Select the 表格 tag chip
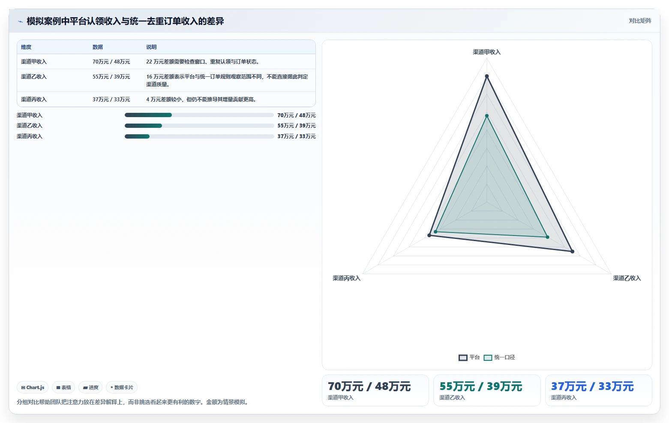669x423 pixels. 63,387
